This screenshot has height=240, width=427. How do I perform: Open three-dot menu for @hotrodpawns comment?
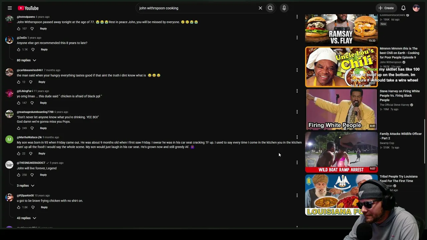[297, 17]
